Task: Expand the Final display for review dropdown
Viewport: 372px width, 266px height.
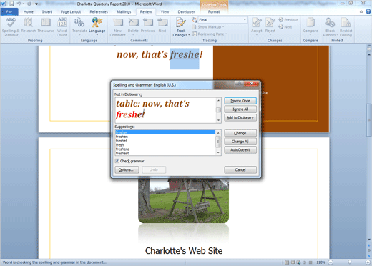Action: [222, 20]
